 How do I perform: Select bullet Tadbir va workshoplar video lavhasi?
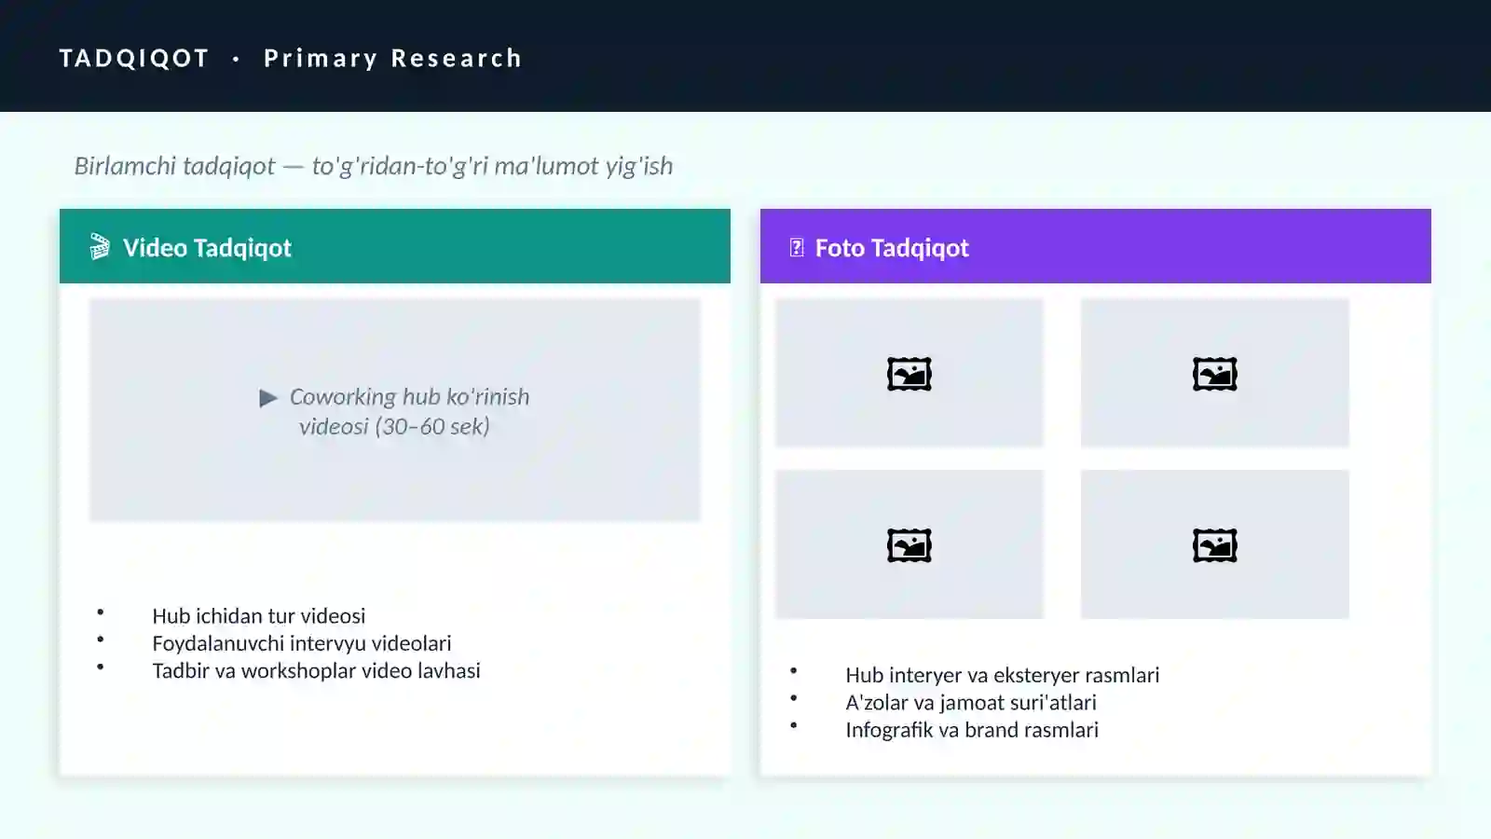coord(317,670)
